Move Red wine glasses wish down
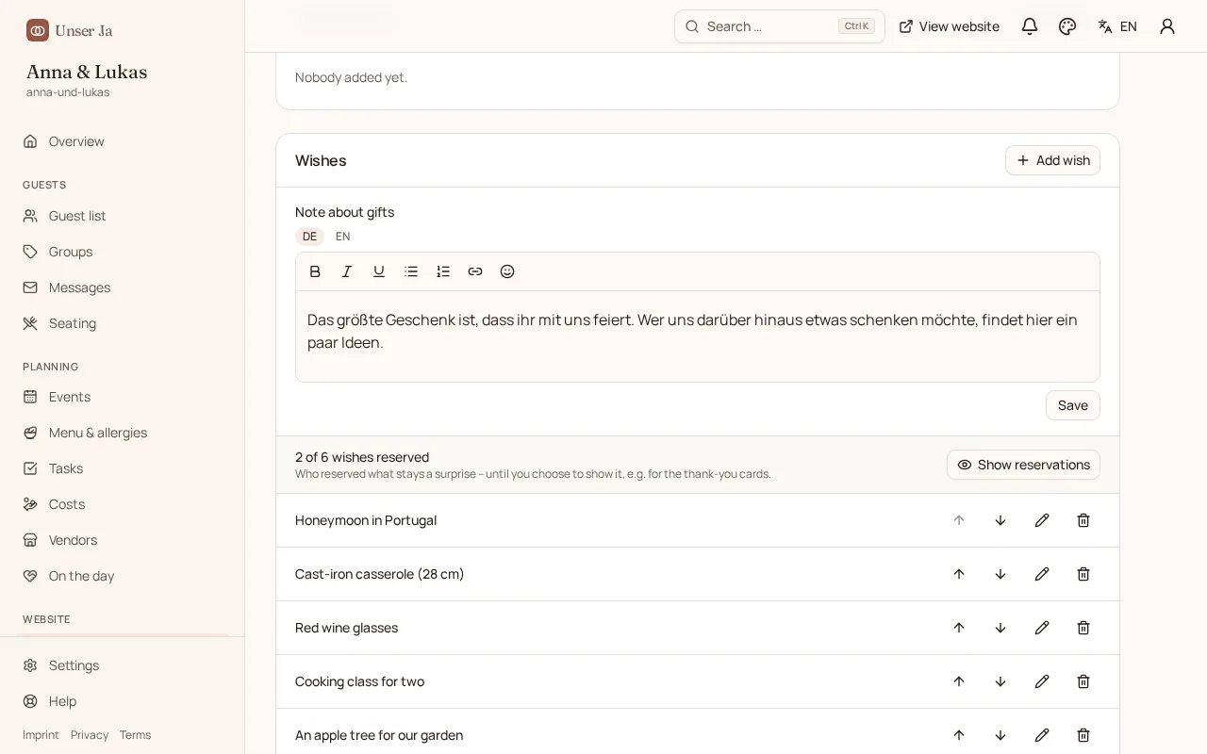 (1000, 628)
